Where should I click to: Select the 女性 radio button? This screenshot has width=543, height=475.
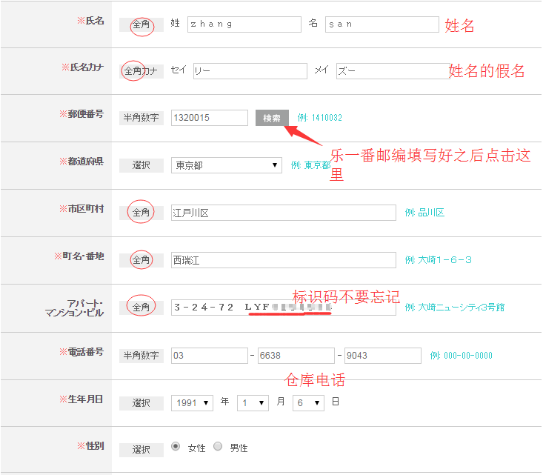click(x=176, y=447)
